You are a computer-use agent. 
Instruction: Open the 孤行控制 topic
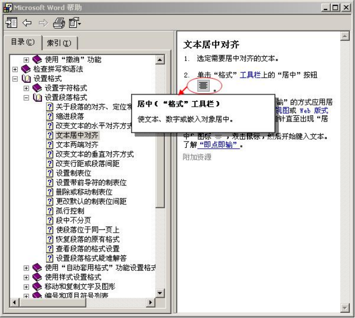click(x=70, y=211)
